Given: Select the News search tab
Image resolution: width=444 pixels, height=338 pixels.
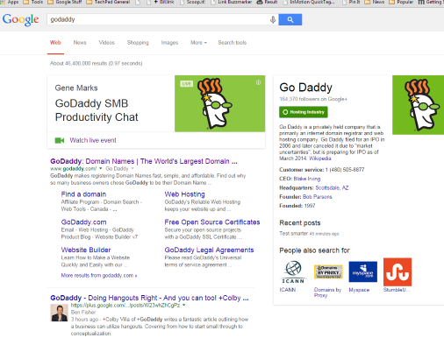Looking at the screenshot, I should click(80, 43).
